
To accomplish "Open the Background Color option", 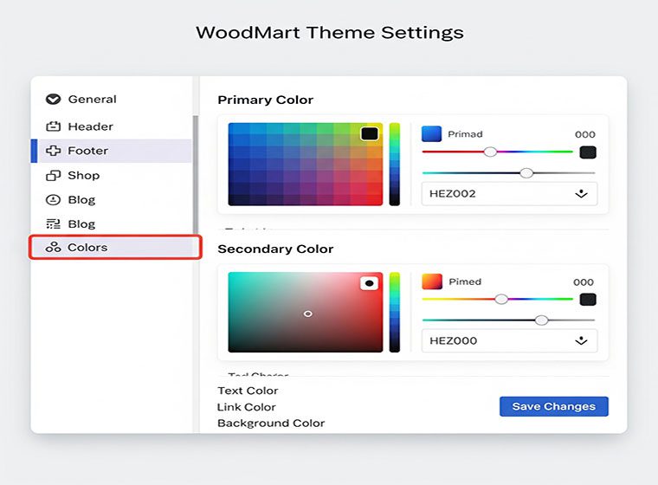I will click(271, 424).
